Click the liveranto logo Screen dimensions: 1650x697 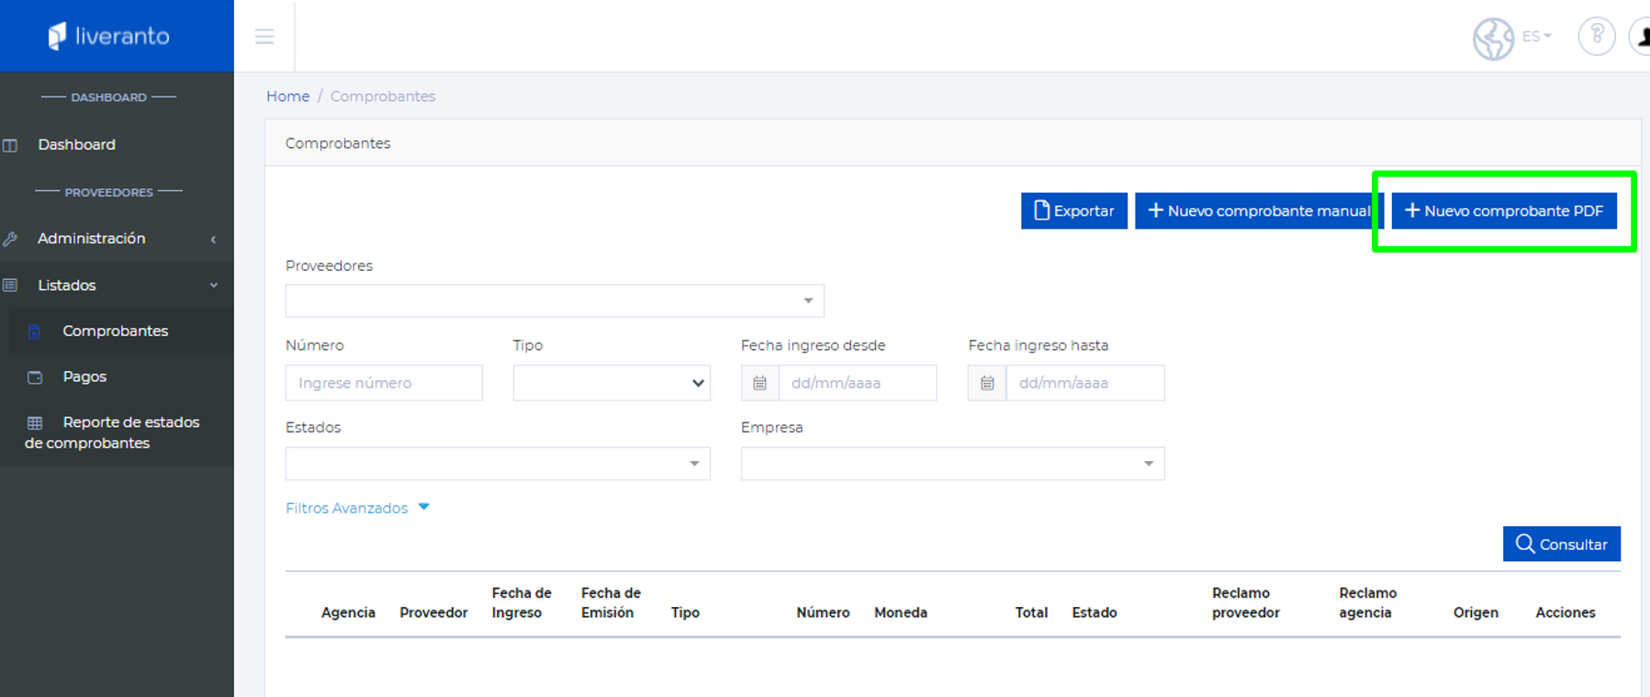(x=108, y=36)
